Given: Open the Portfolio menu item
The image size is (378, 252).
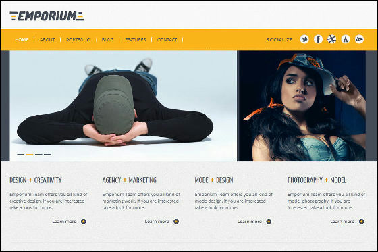Looking at the screenshot, I should click(x=78, y=40).
